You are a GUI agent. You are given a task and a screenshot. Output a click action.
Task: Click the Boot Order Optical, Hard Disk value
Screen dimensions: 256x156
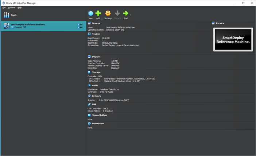point(110,43)
